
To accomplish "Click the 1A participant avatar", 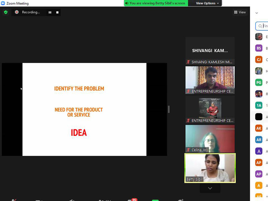I will click(259, 105).
